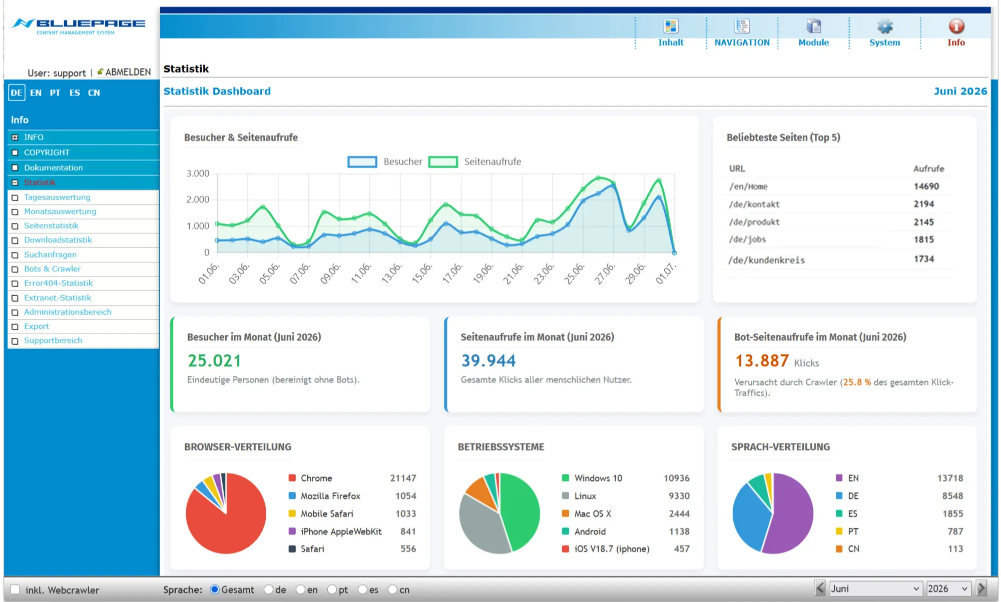This screenshot has height=602, width=1001.
Task: Click the ABMELDEN logout lock icon
Action: (x=100, y=72)
